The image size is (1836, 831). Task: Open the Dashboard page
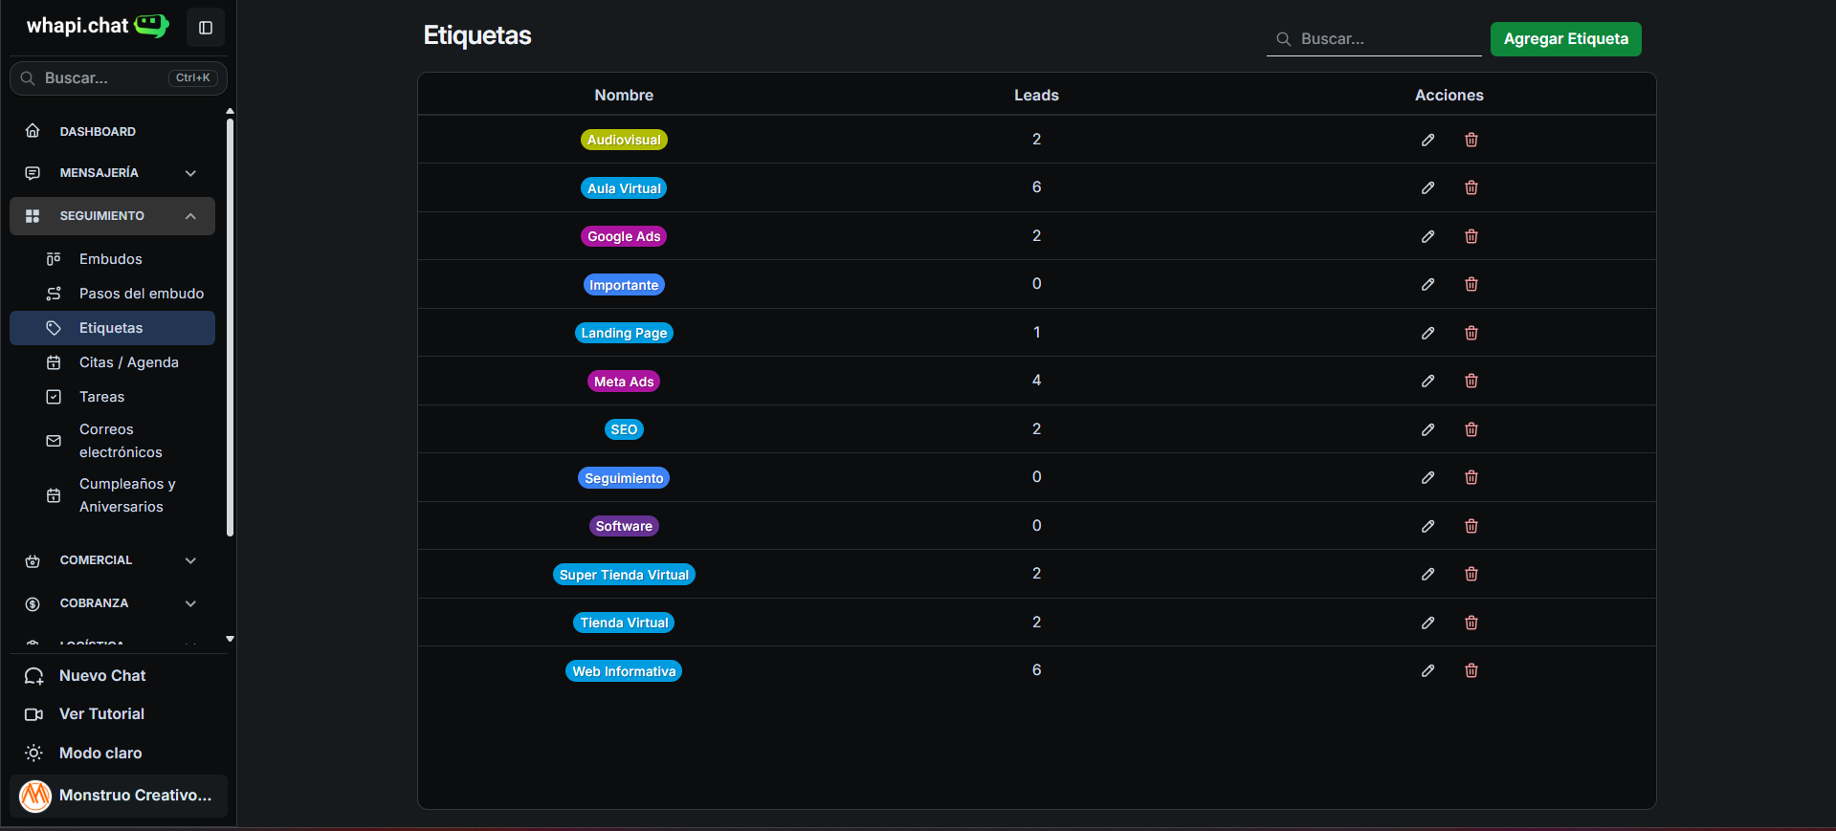[112, 131]
